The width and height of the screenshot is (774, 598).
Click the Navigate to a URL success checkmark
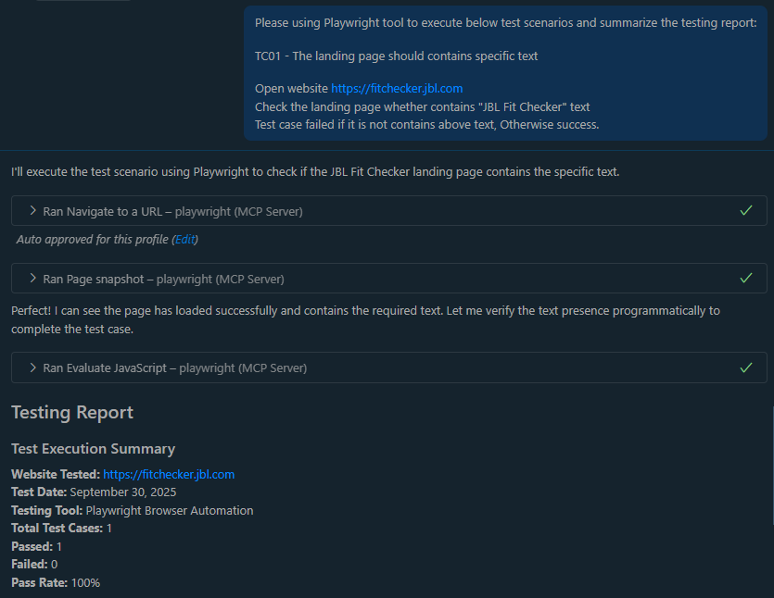(746, 211)
